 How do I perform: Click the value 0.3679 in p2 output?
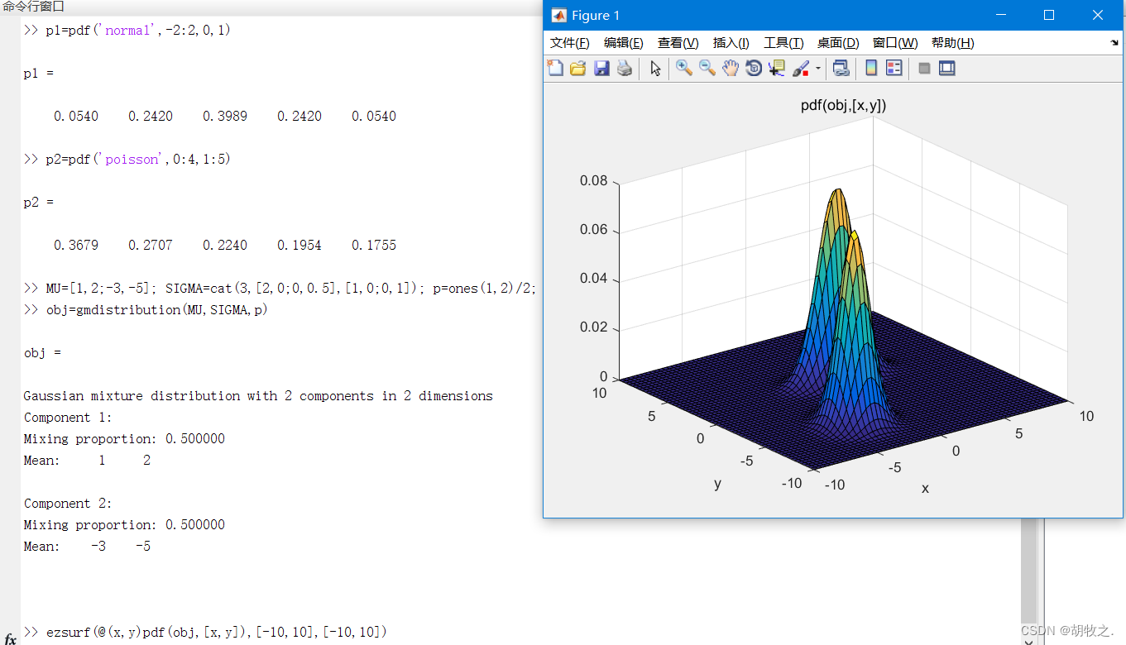point(75,246)
